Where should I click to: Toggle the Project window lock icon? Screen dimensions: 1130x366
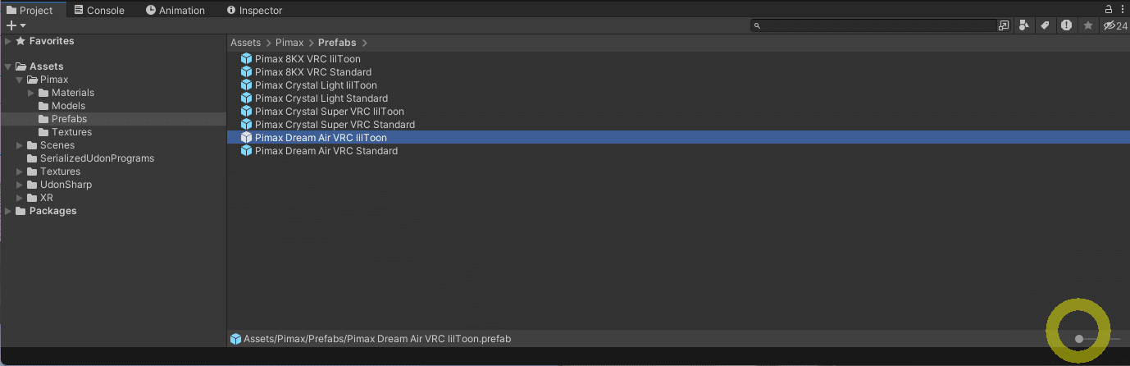click(1109, 10)
